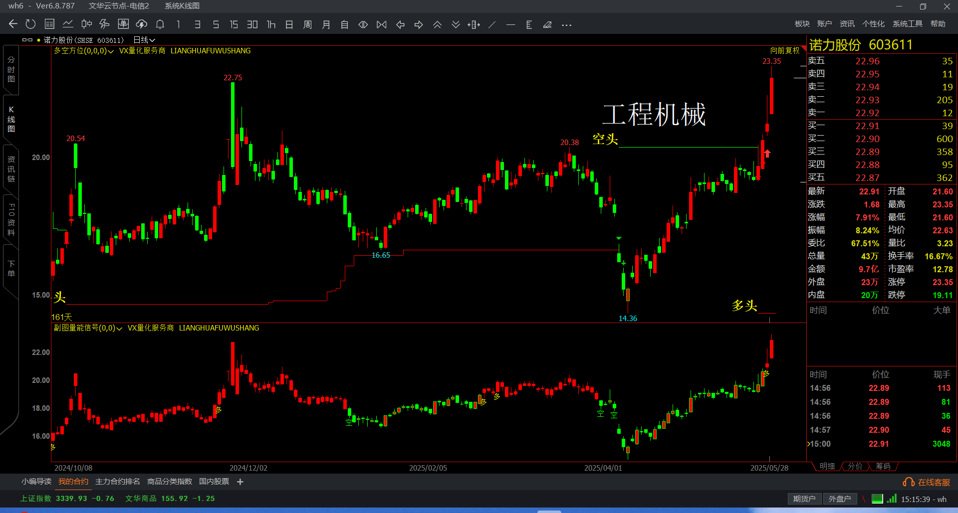Switch to 分时图 side tab
958x513 pixels.
(11, 69)
